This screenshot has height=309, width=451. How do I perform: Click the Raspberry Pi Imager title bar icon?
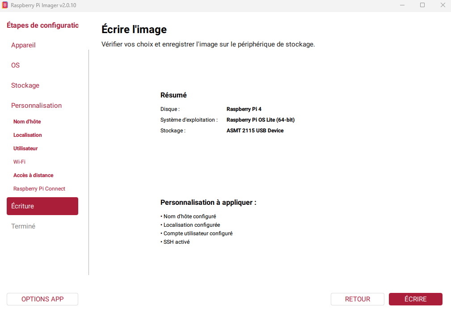5,5
